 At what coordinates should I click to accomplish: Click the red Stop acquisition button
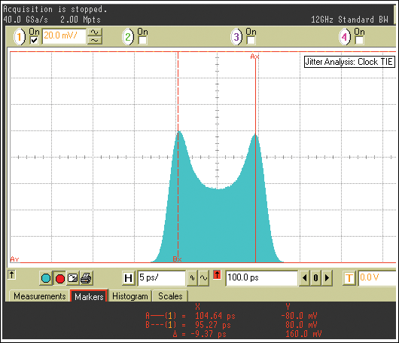(60, 278)
